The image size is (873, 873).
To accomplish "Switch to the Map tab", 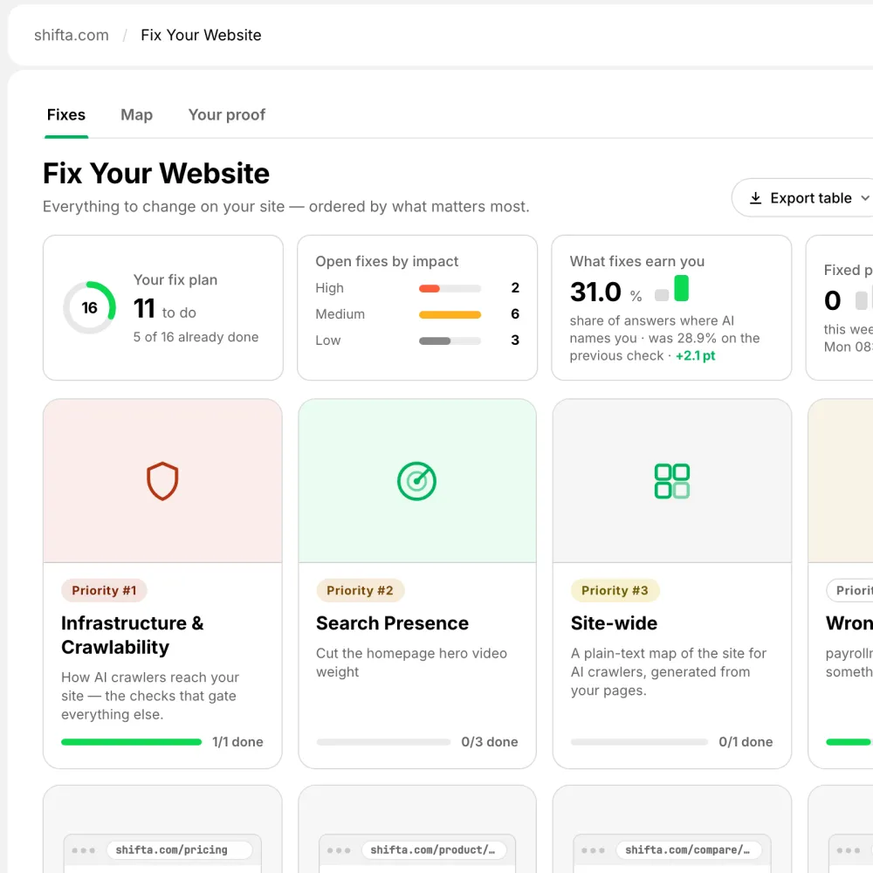I will tap(136, 114).
